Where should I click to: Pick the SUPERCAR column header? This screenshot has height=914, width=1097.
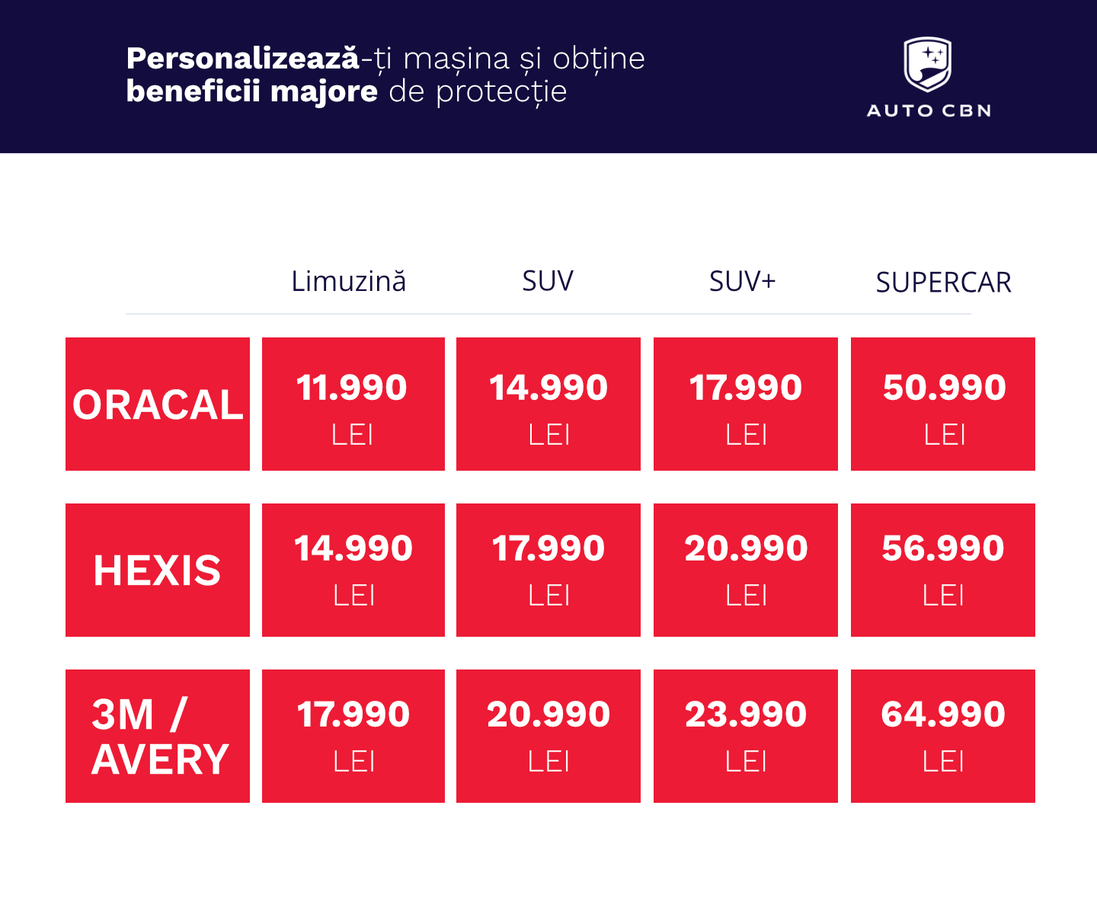click(x=943, y=283)
